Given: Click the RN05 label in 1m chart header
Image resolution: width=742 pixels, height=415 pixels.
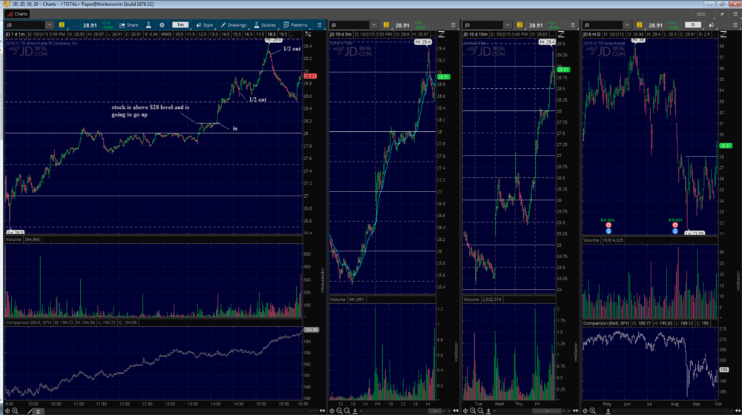Looking at the screenshot, I should coord(166,35).
